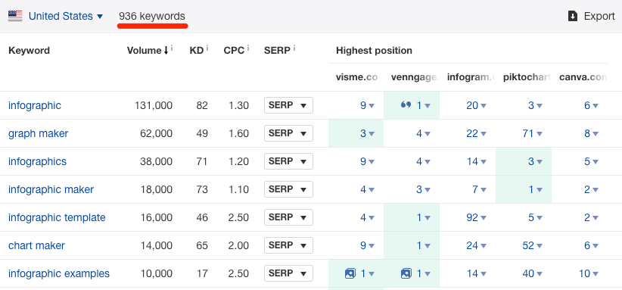Open SERP dropdown for infographic examples row
This screenshot has width=622, height=290.
288,273
